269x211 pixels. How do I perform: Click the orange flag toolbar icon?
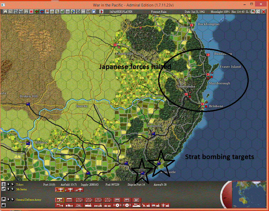pyautogui.click(x=47, y=12)
